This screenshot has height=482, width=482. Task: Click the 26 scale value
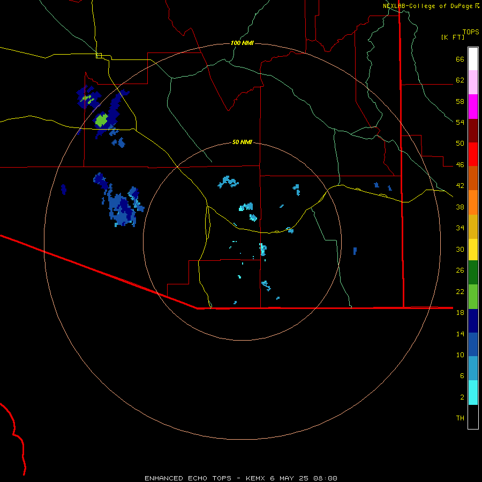click(460, 270)
